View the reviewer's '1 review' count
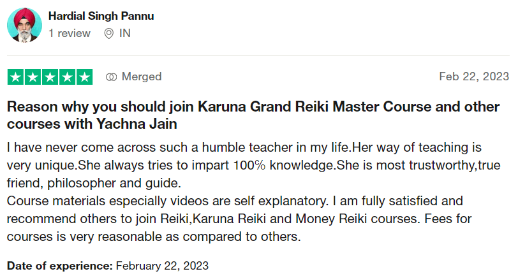Image resolution: width=518 pixels, height=276 pixels. [x=70, y=33]
